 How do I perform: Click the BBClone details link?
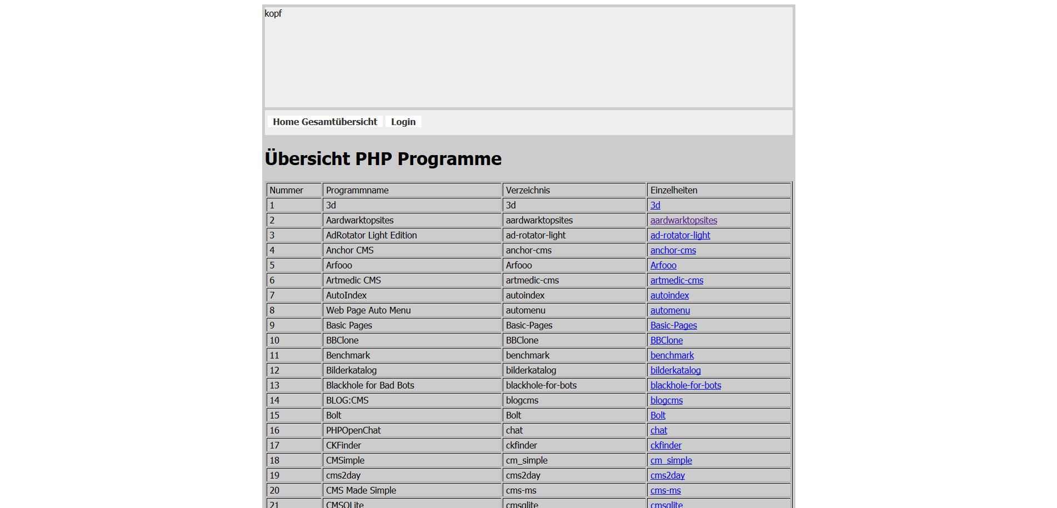pos(666,340)
